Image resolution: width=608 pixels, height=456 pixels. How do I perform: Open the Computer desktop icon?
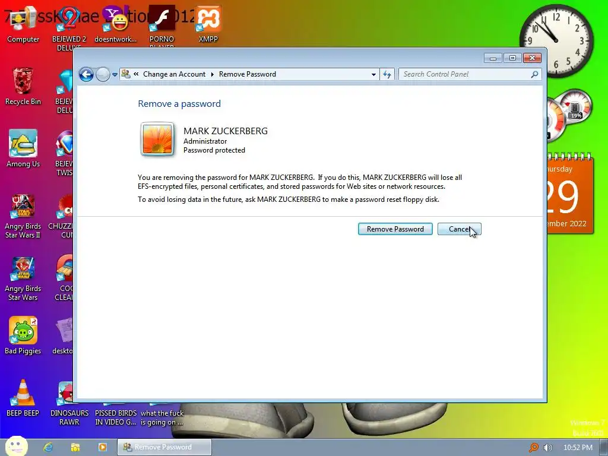[x=23, y=25]
